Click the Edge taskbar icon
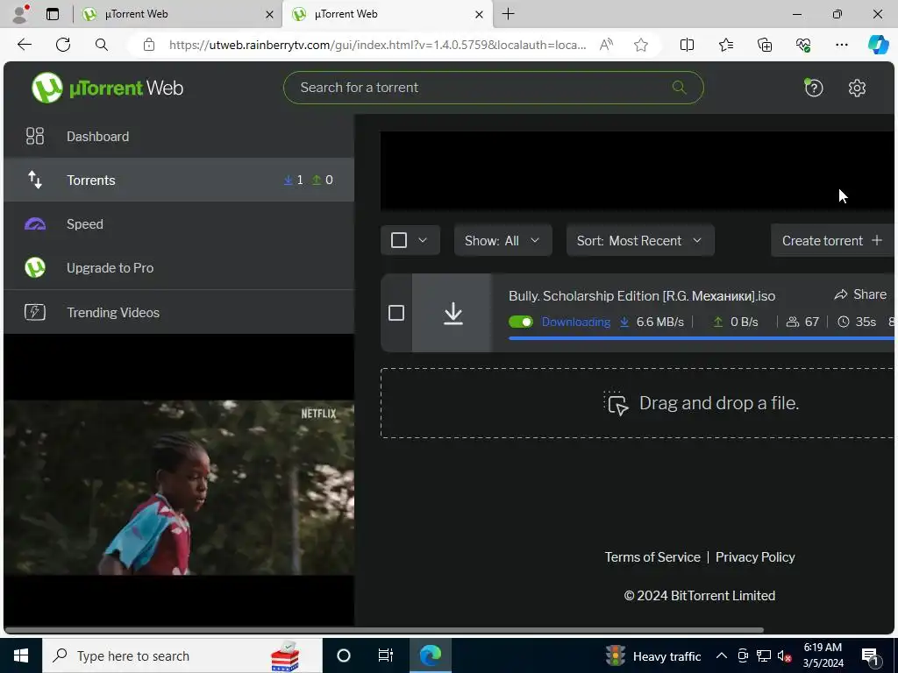Screen dimensions: 898x673 (430, 655)
